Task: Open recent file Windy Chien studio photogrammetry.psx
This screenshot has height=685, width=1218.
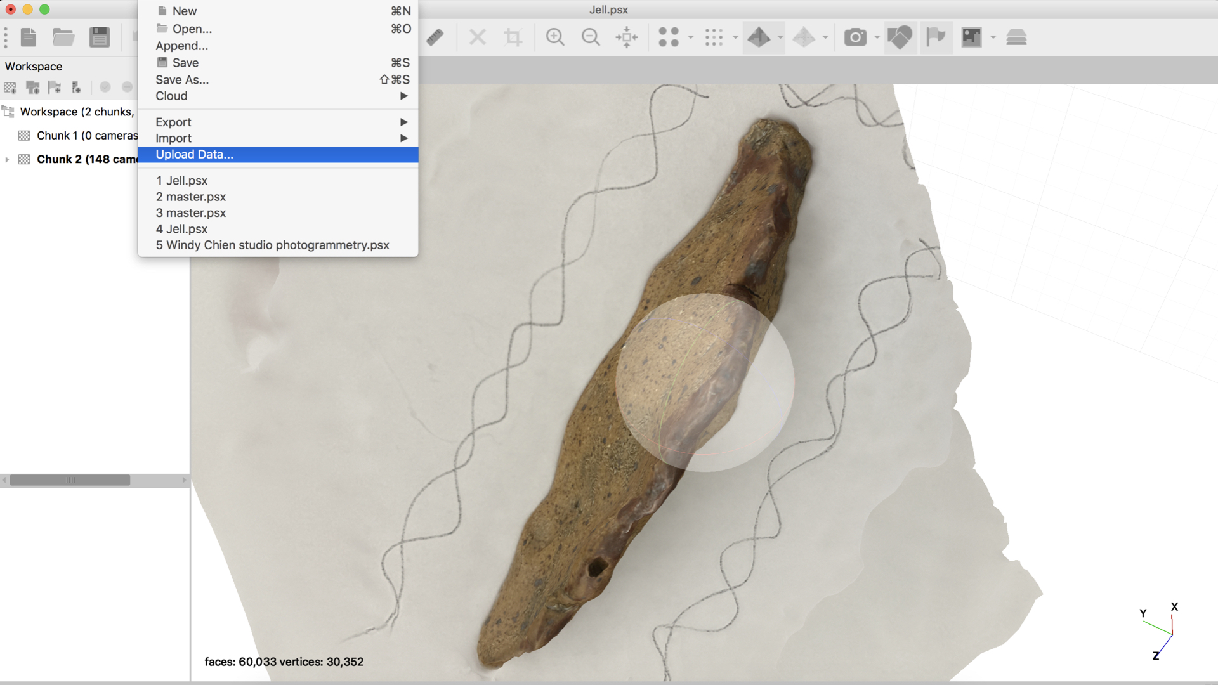Action: tap(273, 245)
